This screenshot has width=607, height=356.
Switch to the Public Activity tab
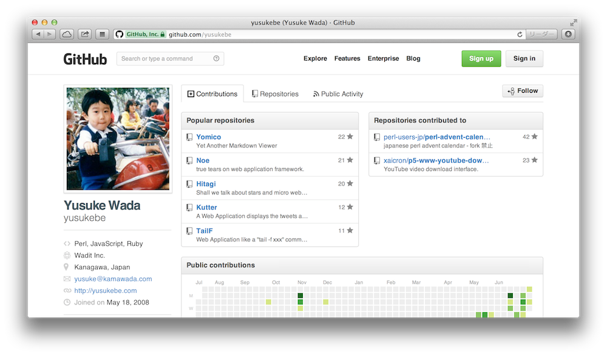click(338, 93)
